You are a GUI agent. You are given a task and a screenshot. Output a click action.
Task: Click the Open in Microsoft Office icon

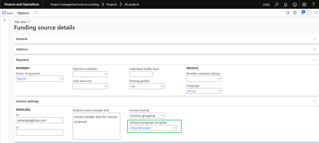pyautogui.click(x=294, y=13)
